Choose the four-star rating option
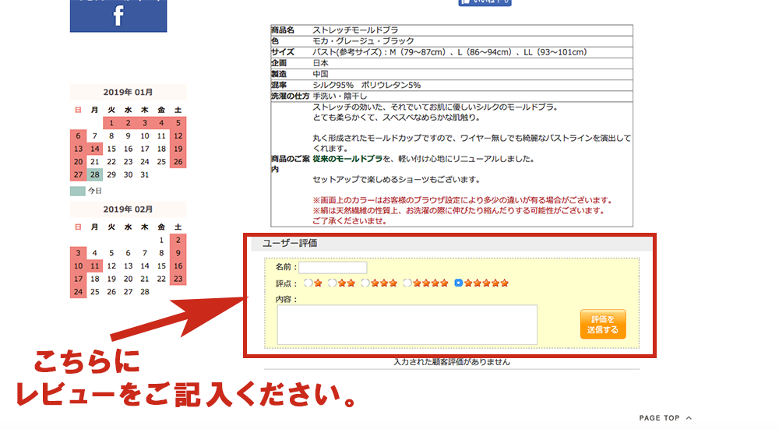Screen dimensions: 779x429 [407, 283]
